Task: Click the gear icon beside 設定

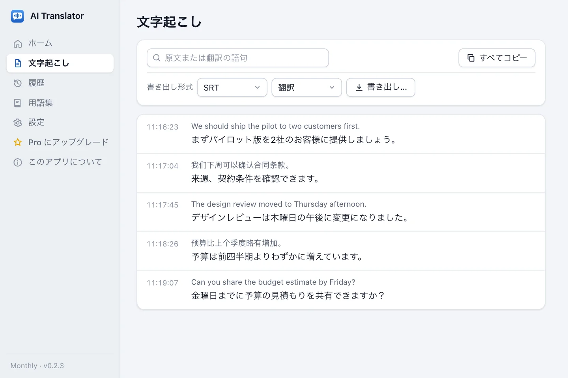Action: 18,123
